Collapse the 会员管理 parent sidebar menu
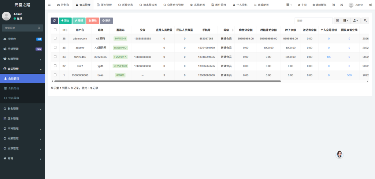Viewport: 375px width, 179px height. pyautogui.click(x=22, y=69)
